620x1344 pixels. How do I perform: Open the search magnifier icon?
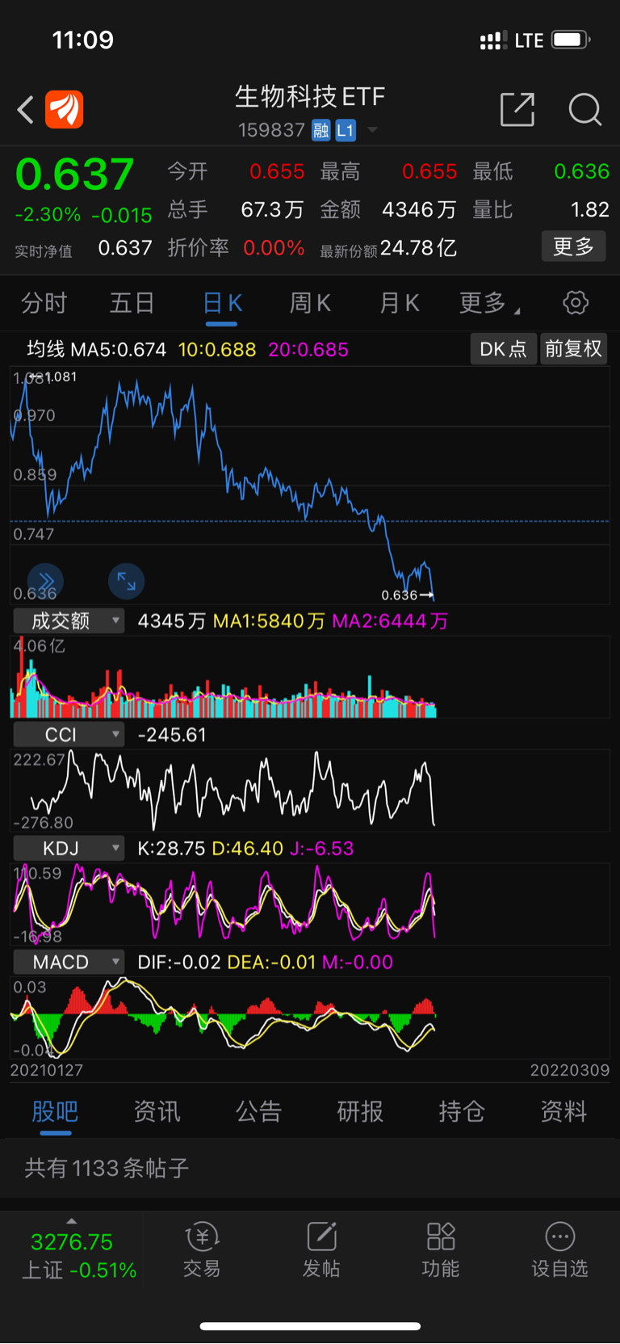585,110
